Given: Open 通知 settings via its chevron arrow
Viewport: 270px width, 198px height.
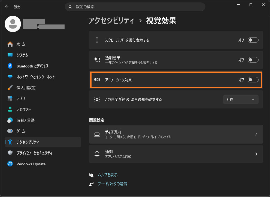Looking at the screenshot, I should click(x=256, y=154).
